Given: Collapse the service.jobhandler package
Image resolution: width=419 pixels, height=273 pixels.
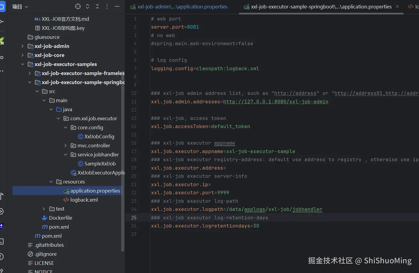Looking at the screenshot, I should (66, 155).
